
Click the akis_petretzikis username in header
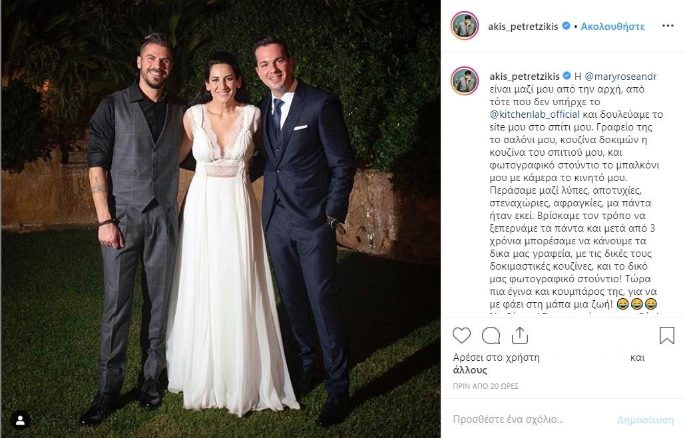point(523,26)
